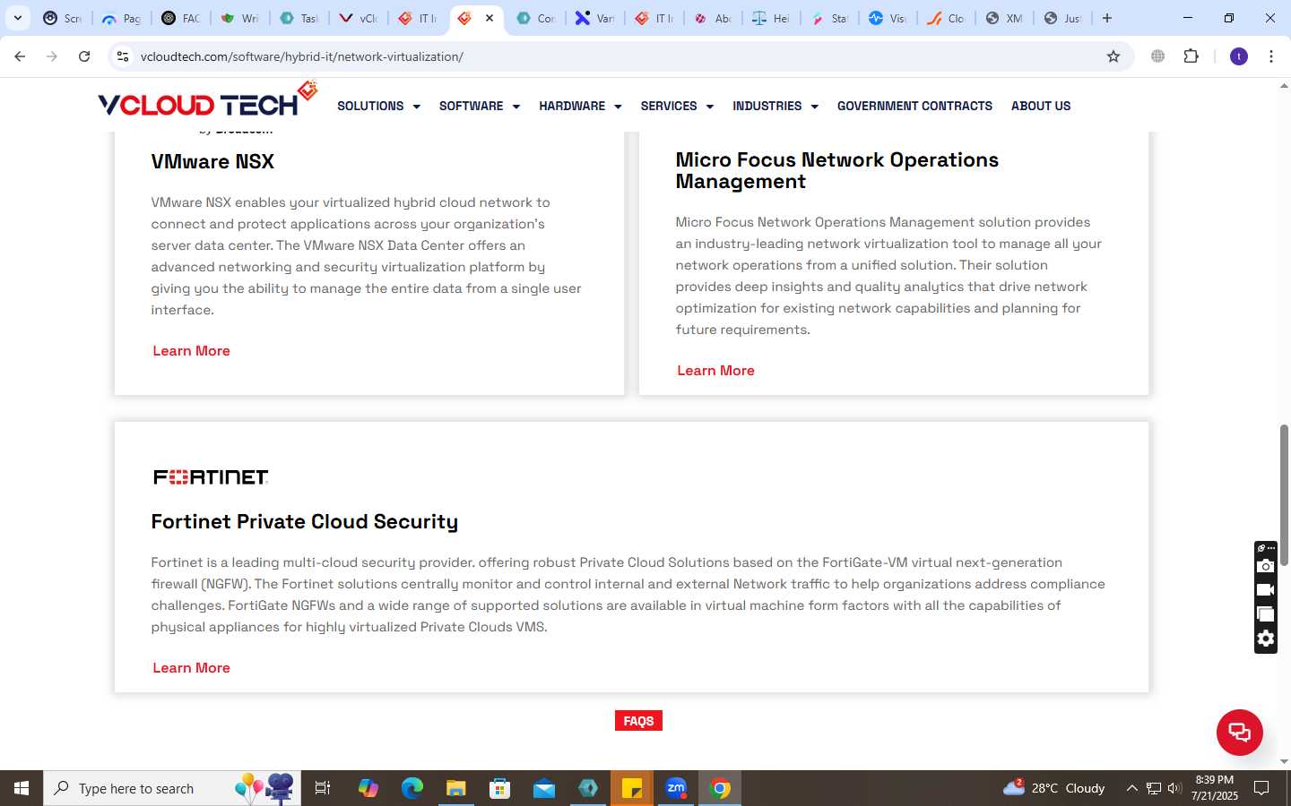Click the video record icon on side widget
Screen dimensions: 1291x806
pyautogui.click(x=1265, y=590)
